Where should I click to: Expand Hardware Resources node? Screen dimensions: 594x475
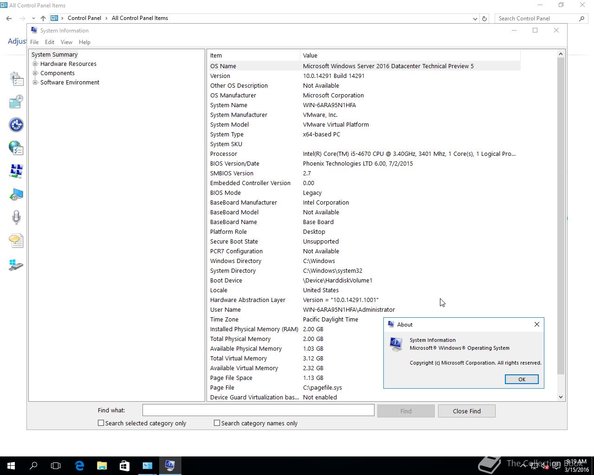[x=35, y=64]
